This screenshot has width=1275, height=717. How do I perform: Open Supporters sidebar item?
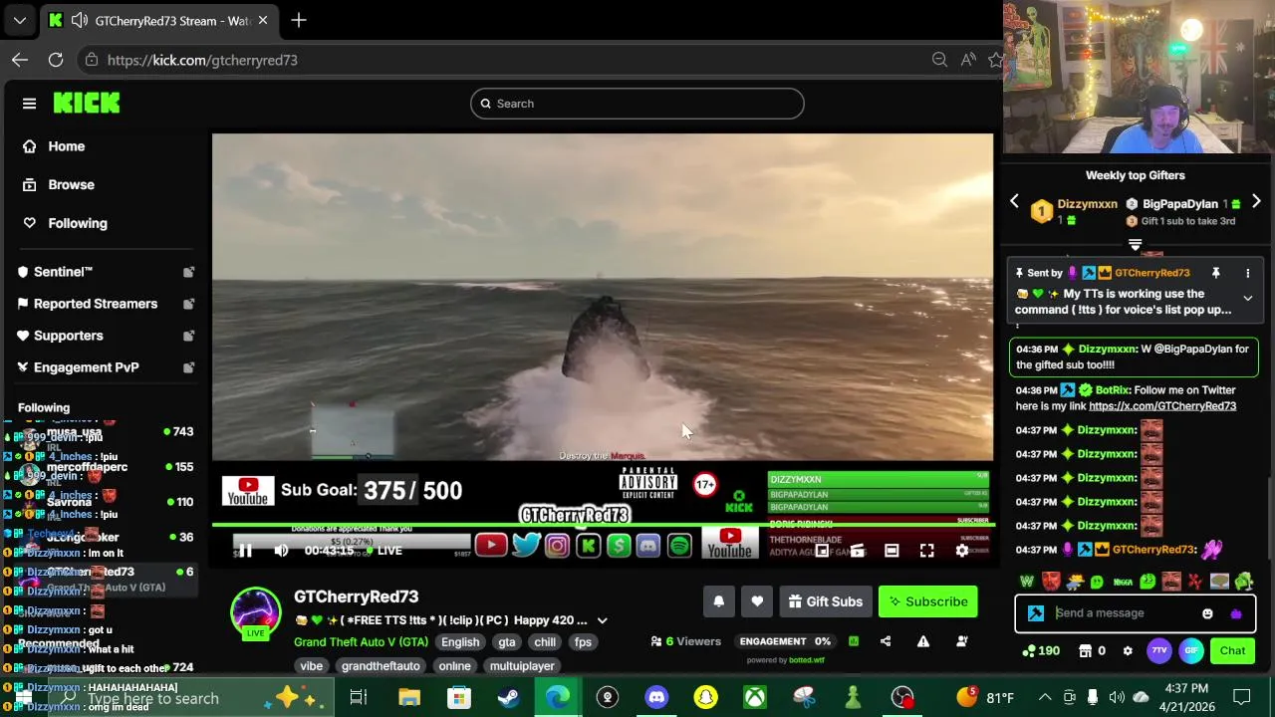69,336
